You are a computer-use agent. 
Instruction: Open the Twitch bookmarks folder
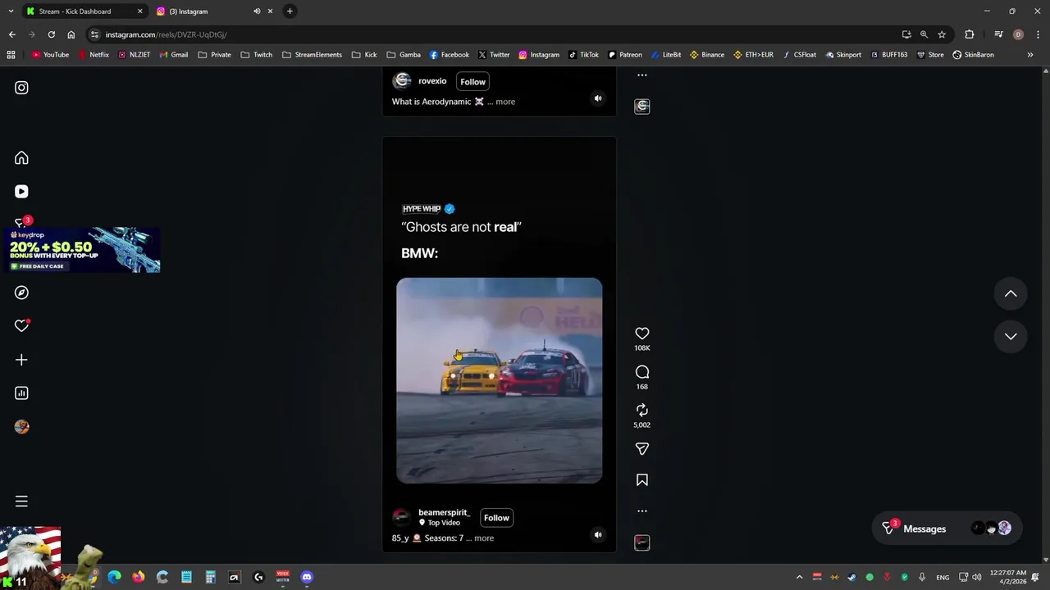click(257, 55)
